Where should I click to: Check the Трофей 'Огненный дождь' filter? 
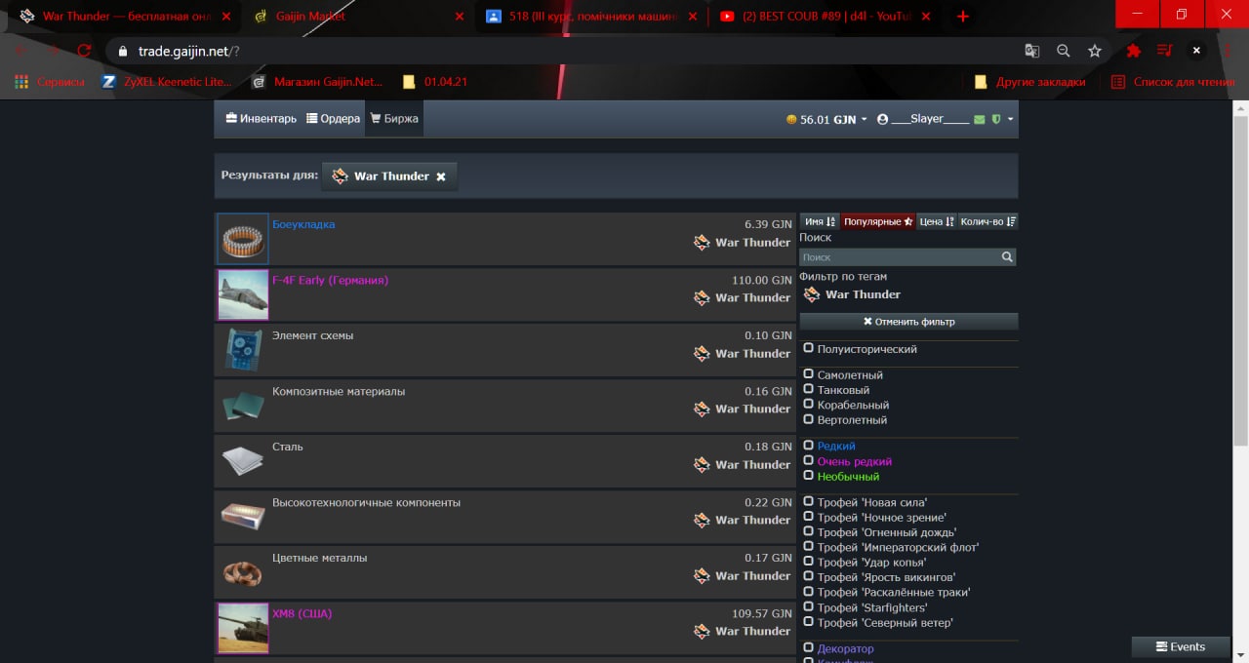pyautogui.click(x=808, y=531)
